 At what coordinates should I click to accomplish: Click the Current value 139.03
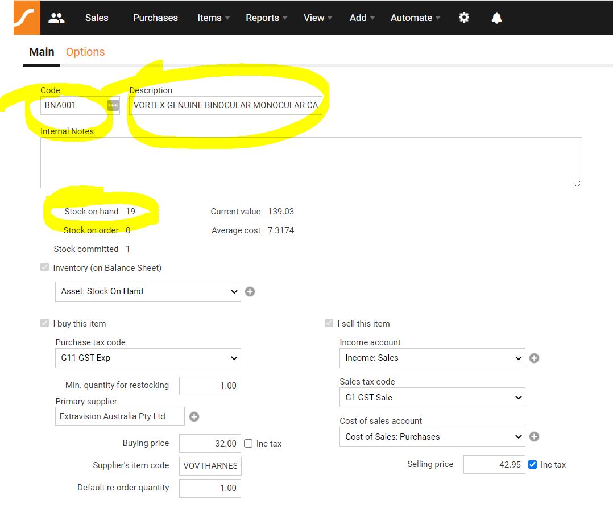click(x=281, y=212)
